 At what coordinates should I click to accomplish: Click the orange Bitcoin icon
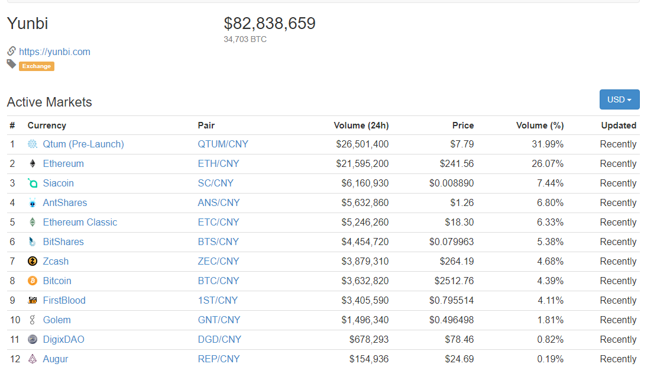click(x=33, y=281)
